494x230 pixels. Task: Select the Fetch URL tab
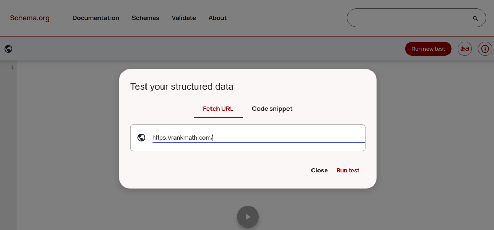(218, 109)
